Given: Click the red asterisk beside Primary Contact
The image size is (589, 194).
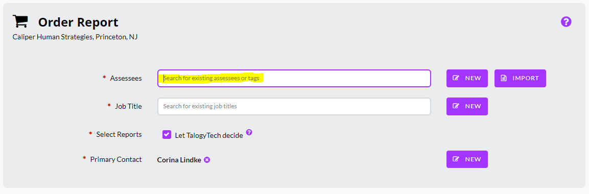Looking at the screenshot, I should (x=84, y=158).
